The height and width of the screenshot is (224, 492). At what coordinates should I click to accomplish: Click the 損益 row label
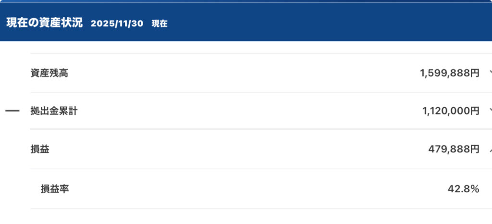point(39,149)
